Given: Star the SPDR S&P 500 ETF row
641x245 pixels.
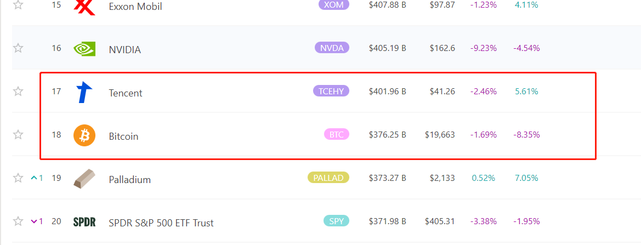Looking at the screenshot, I should point(18,221).
